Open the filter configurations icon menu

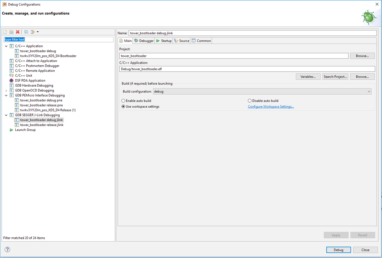[x=33, y=32]
